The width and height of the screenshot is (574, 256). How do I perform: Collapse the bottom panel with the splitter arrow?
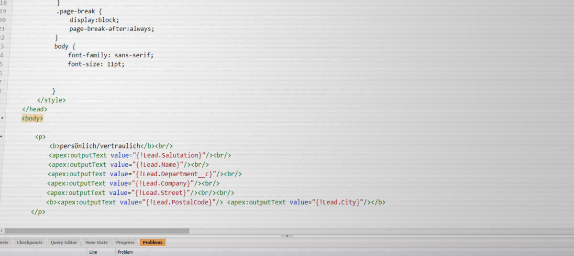tap(287, 235)
